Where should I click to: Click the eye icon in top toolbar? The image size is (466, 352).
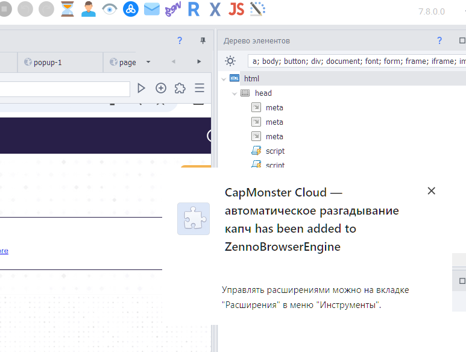pyautogui.click(x=109, y=9)
